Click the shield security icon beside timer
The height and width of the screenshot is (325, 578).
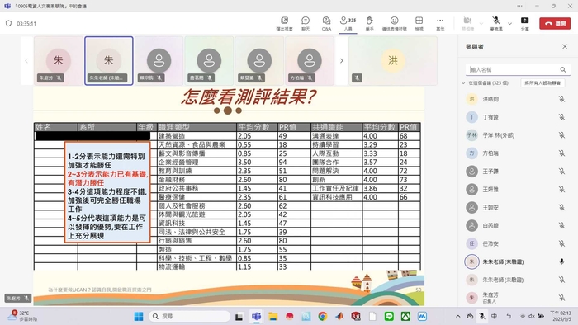9,24
